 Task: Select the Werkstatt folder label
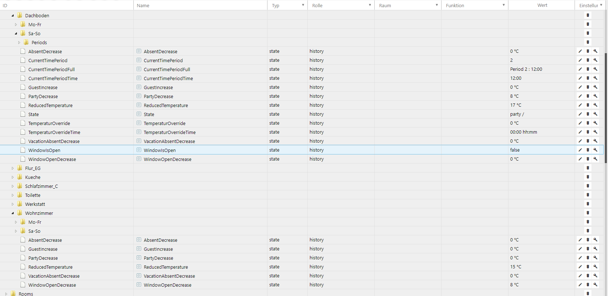pyautogui.click(x=35, y=204)
